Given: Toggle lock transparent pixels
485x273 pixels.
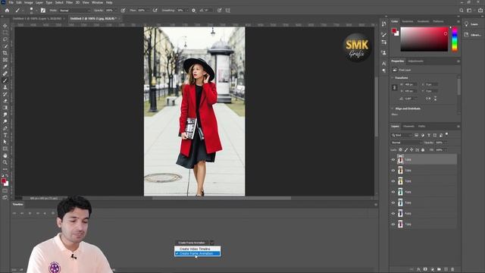Looking at the screenshot, I should pyautogui.click(x=401, y=150).
